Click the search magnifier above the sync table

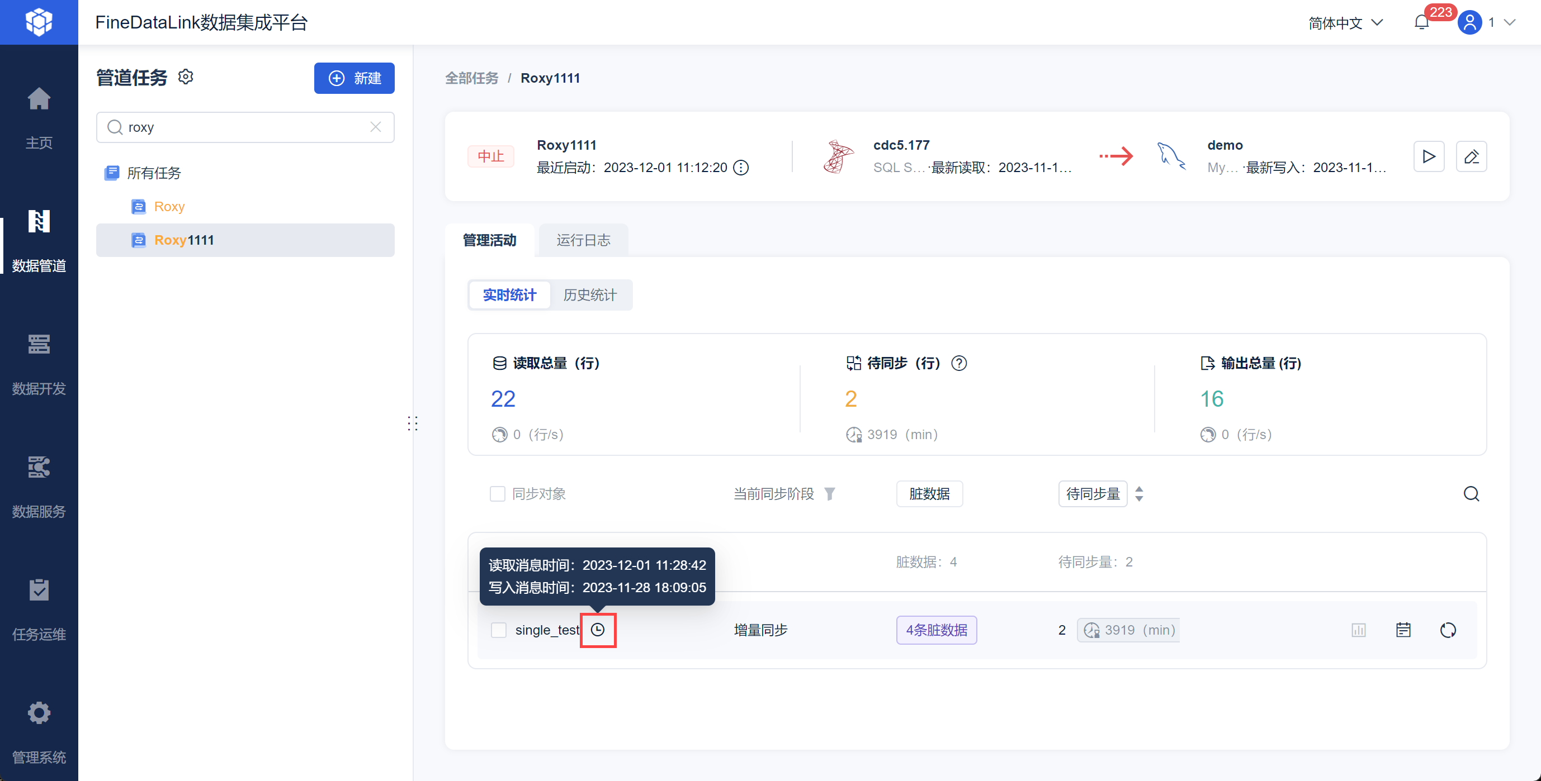[x=1471, y=494]
